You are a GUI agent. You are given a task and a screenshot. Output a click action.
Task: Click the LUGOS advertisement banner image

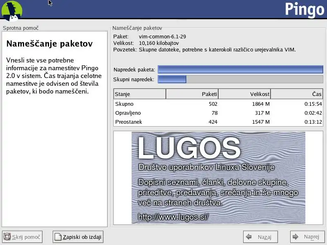(218, 178)
